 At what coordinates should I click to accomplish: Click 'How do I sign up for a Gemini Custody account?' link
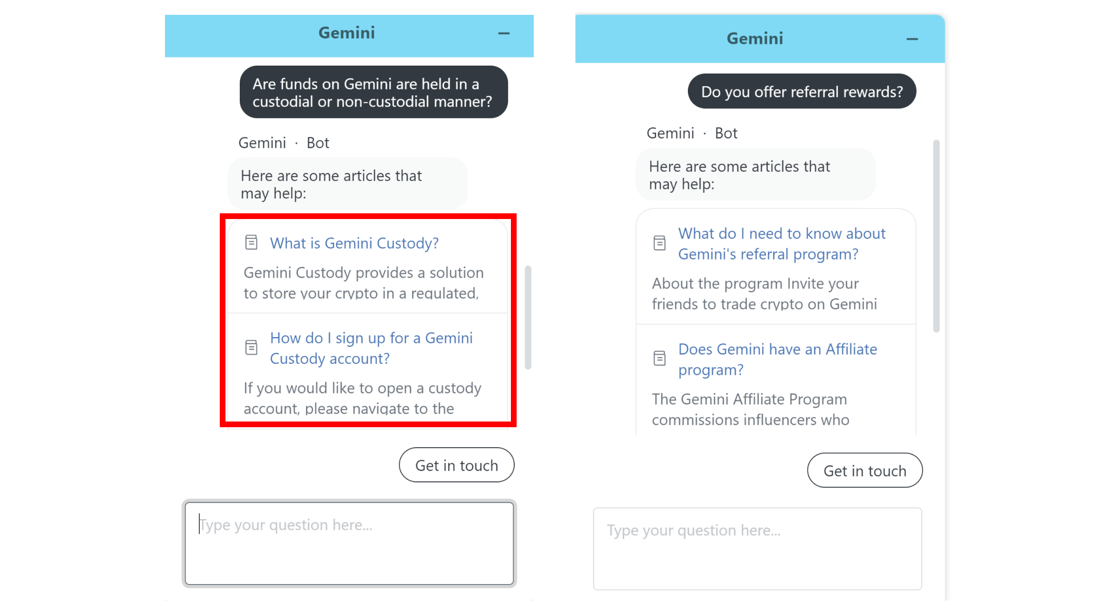coord(372,347)
